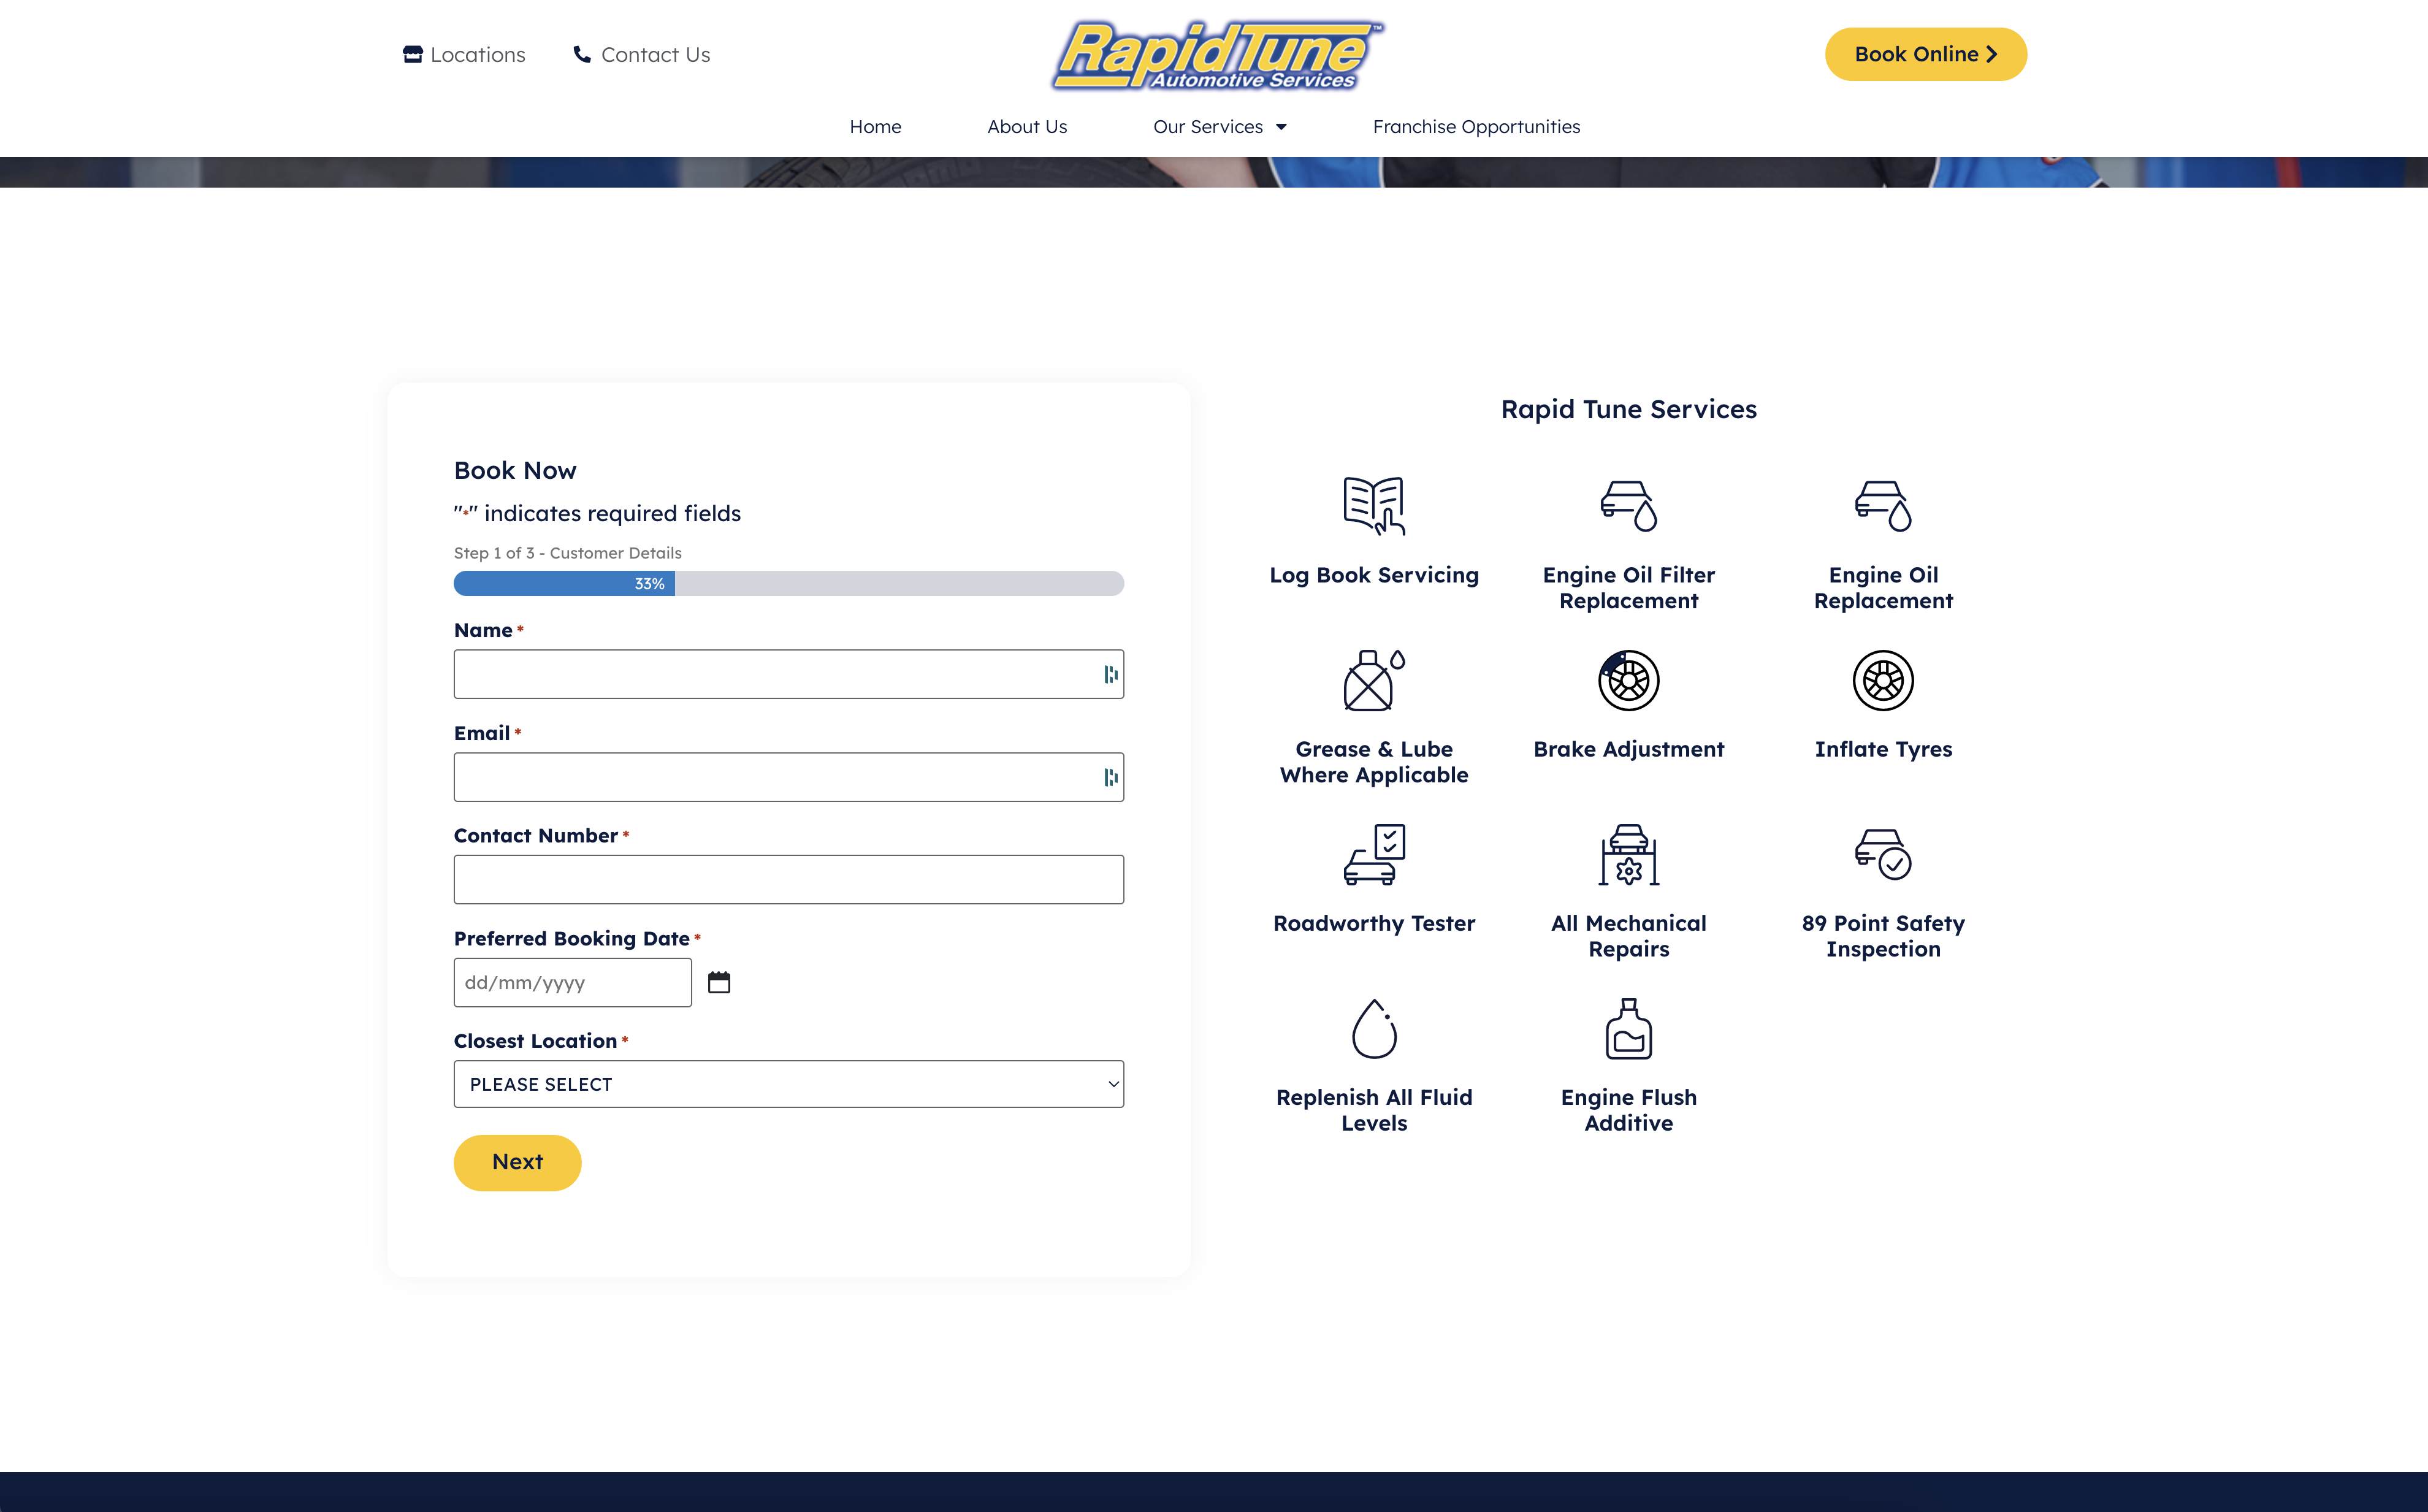Click Step 1 of 3 - Customer Details text
2428x1512 pixels.
(x=567, y=553)
